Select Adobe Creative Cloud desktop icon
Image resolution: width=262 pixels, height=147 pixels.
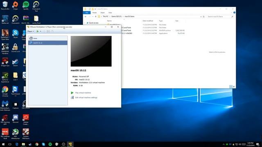26,120
